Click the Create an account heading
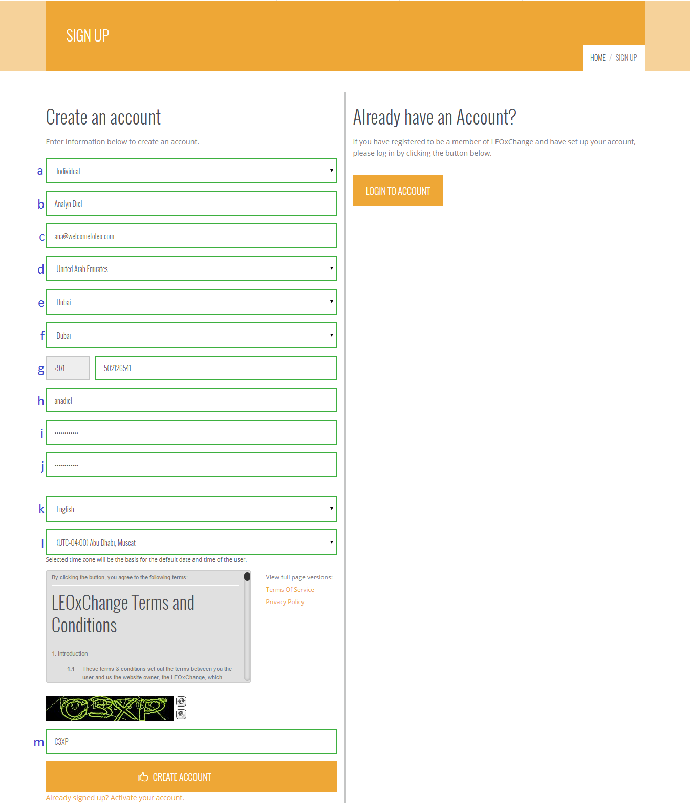Viewport: 690px width, 809px height. click(103, 117)
